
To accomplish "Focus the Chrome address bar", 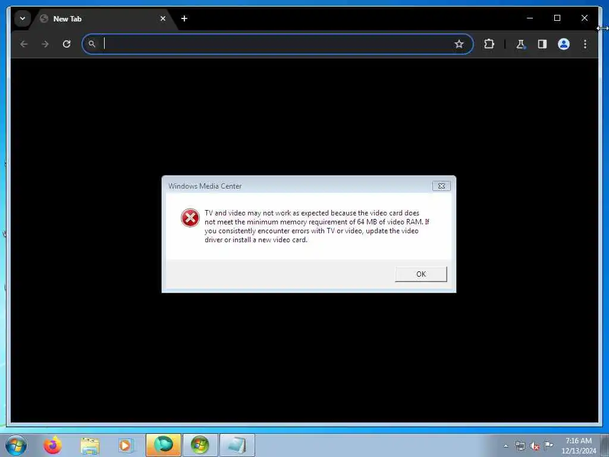I will pyautogui.click(x=277, y=44).
